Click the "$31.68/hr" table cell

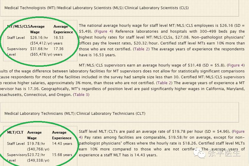[x=39, y=49]
